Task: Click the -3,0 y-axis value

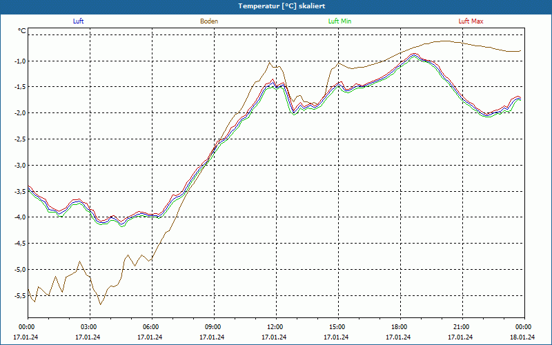Action: coord(20,165)
